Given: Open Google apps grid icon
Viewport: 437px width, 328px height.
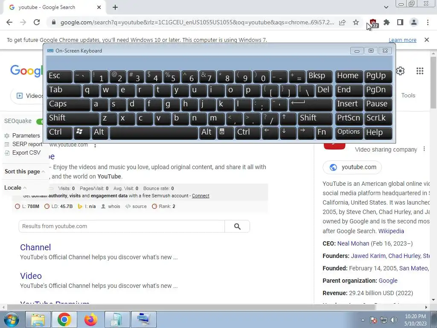Looking at the screenshot, I should 420,71.
